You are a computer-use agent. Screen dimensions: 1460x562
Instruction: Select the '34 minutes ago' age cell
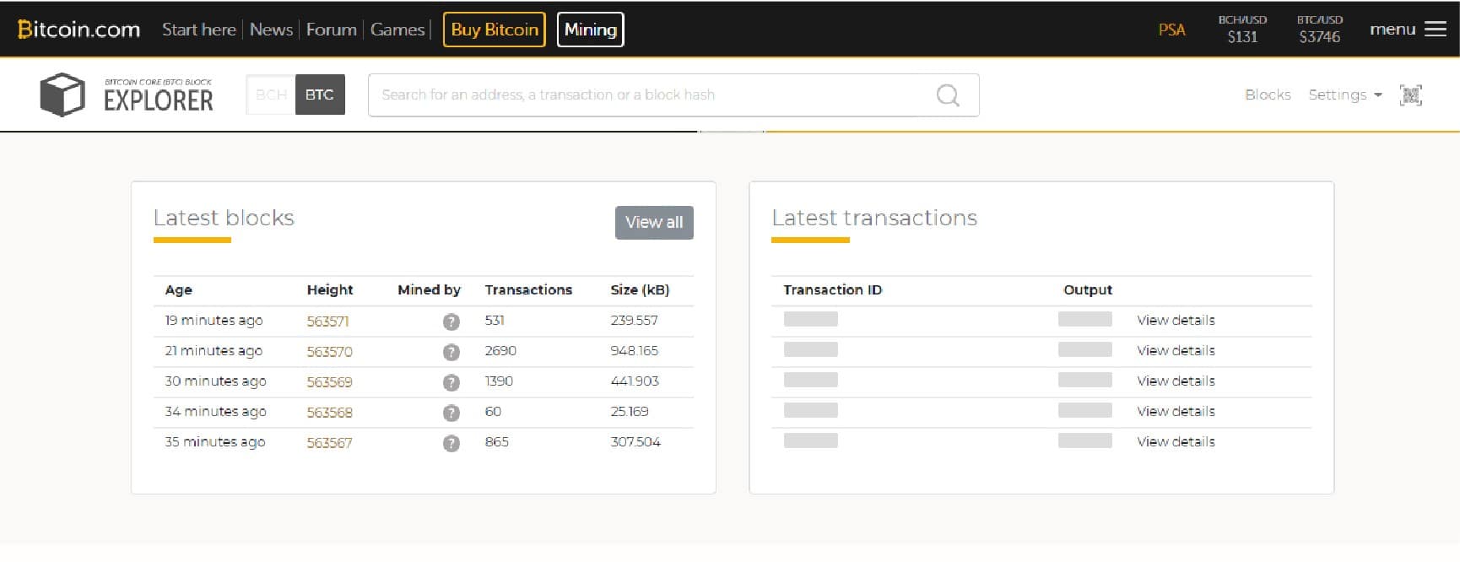coord(215,412)
